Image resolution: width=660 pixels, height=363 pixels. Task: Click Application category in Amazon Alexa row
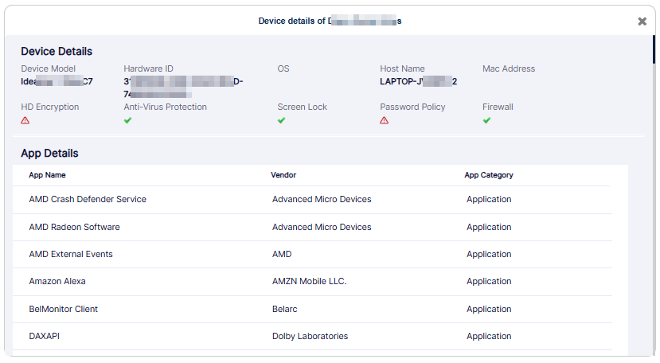point(489,281)
